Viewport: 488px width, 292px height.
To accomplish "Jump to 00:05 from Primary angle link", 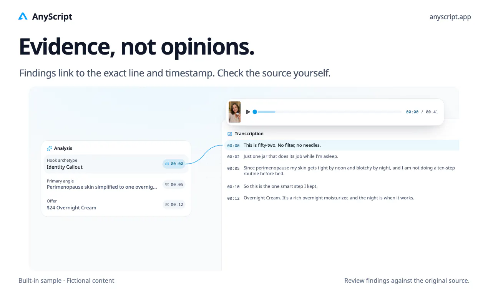I will click(x=174, y=184).
